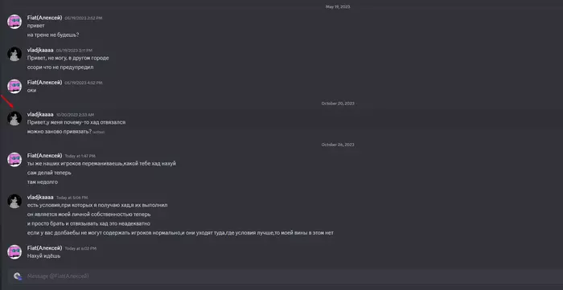Open vladjkaaaa avatar on the October 20 message
The image size is (563, 290).
pos(14,118)
